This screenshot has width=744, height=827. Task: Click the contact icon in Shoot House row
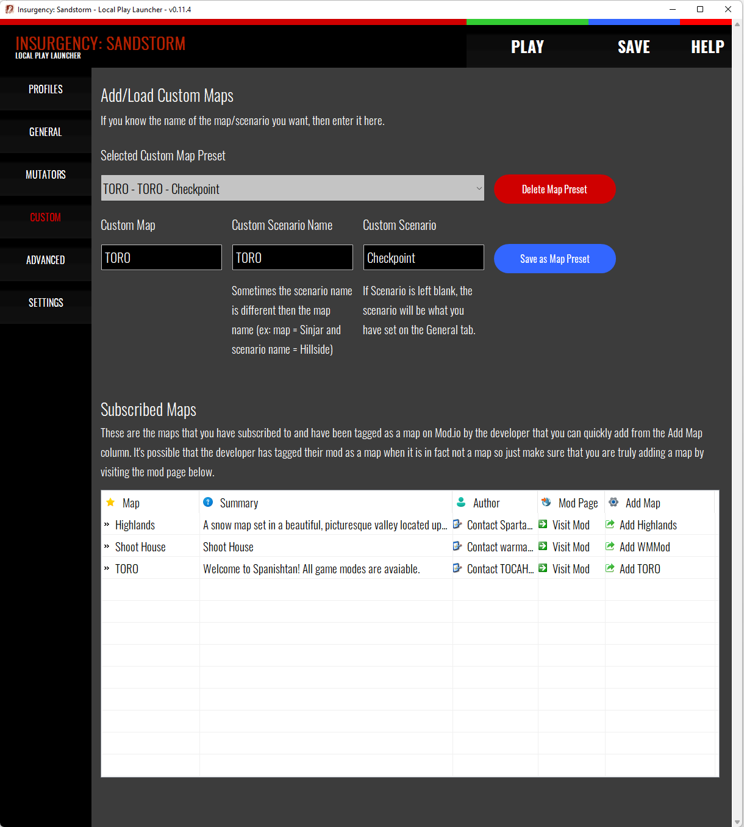point(457,546)
